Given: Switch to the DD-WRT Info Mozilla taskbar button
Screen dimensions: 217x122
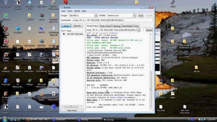Looking at the screenshot, I should point(38,120).
